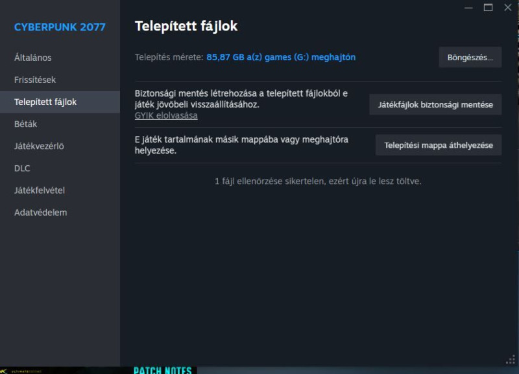This screenshot has height=374, width=519.
Task: Minimize the Cyberpunk 2077 properties window
Action: [469, 7]
